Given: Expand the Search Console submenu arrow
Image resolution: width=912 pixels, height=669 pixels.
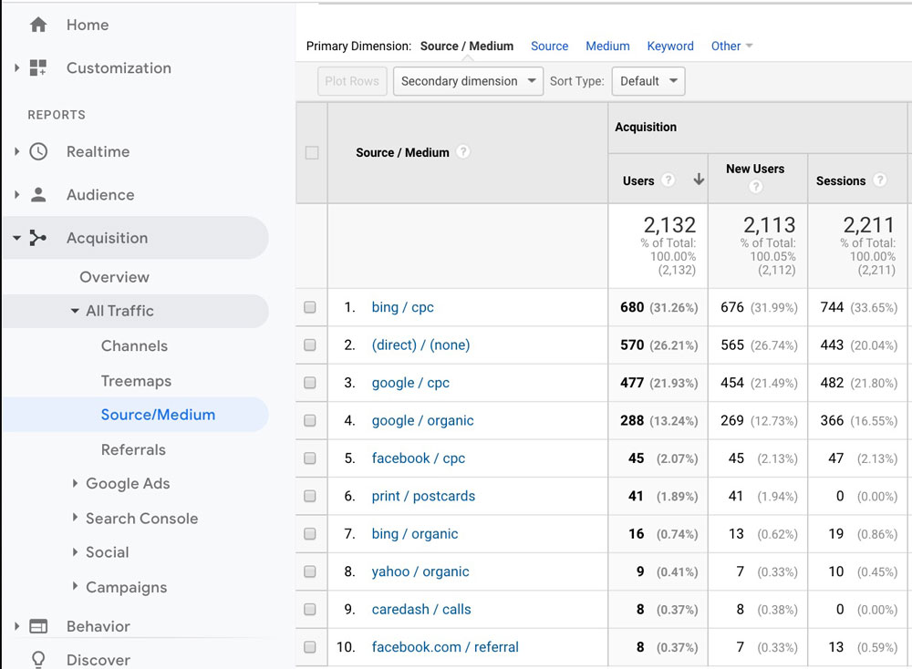Looking at the screenshot, I should coord(75,518).
